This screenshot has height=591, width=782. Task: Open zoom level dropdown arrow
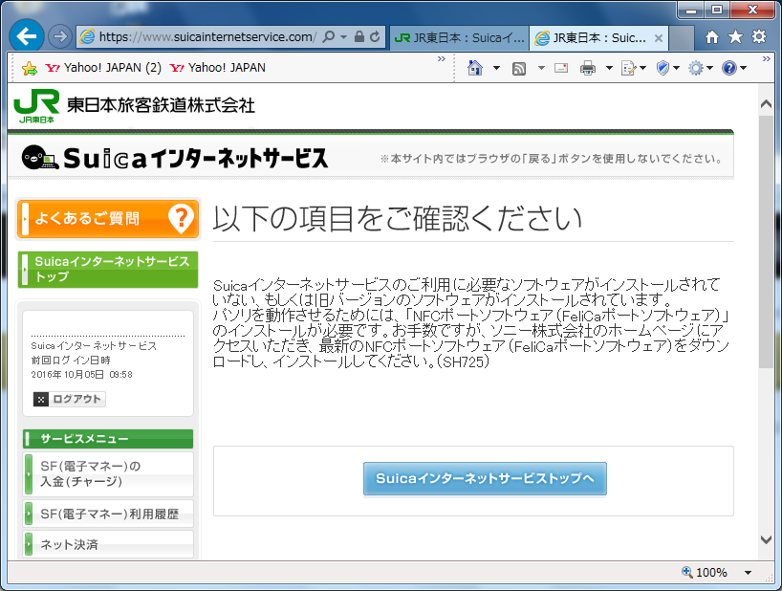(x=748, y=573)
